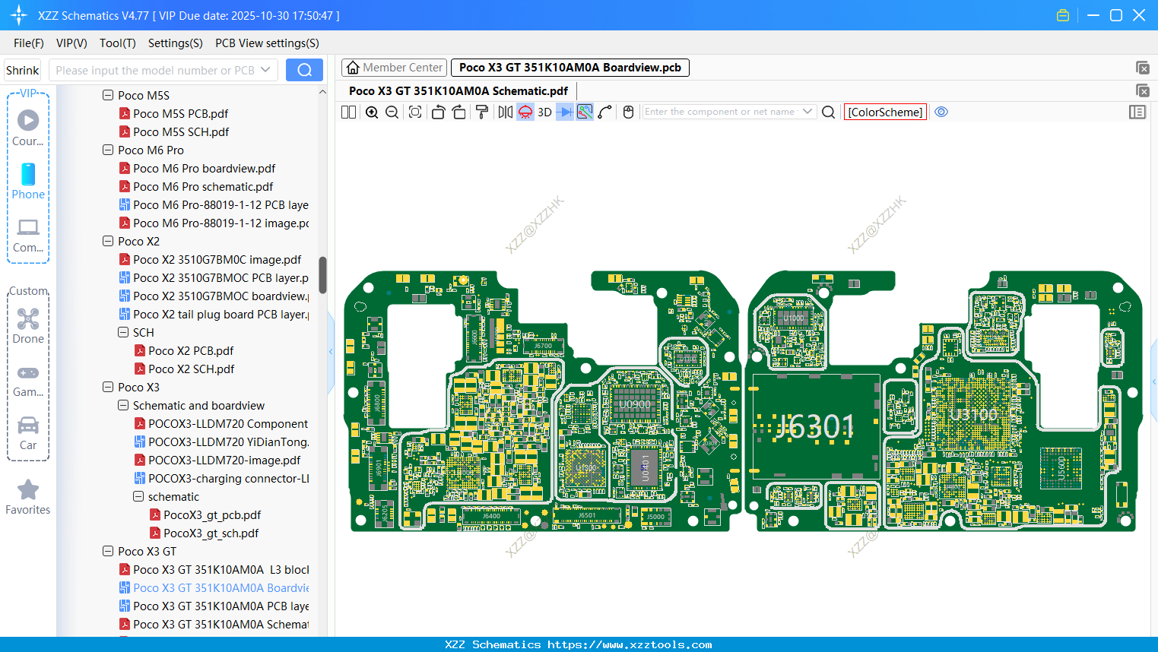Image resolution: width=1158 pixels, height=652 pixels.
Task: Zoom in on the boardview
Action: 372,112
